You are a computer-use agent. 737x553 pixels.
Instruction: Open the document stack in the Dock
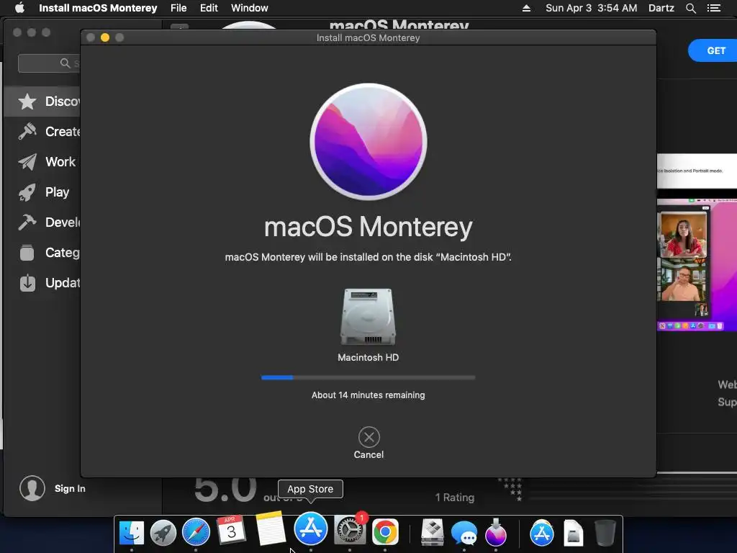point(574,533)
